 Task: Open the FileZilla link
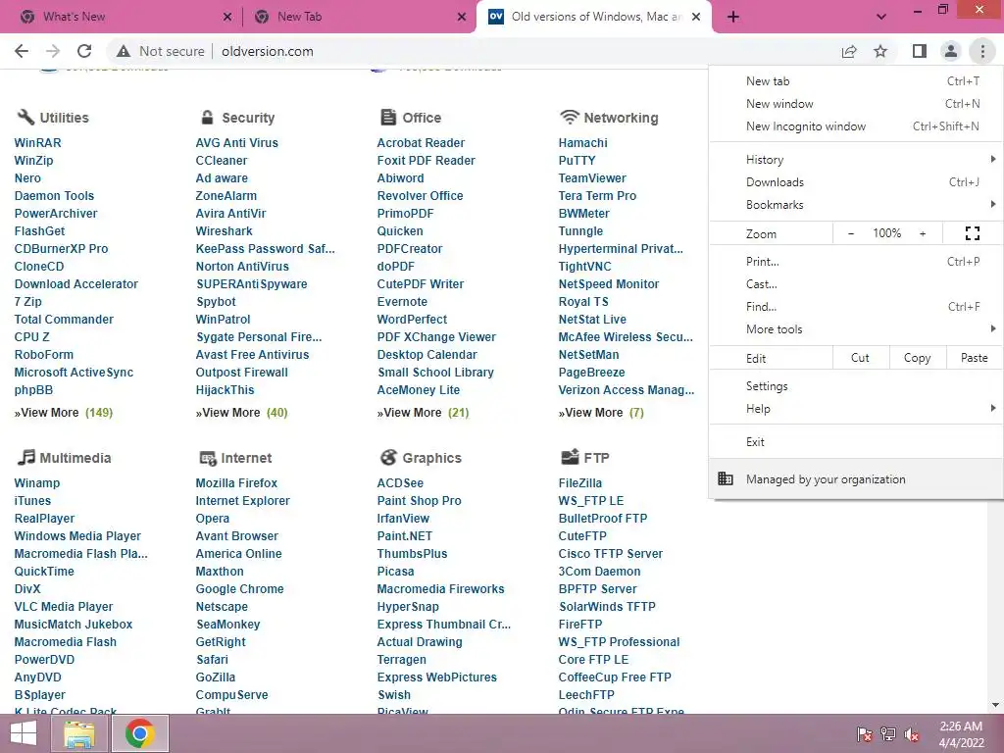580,482
